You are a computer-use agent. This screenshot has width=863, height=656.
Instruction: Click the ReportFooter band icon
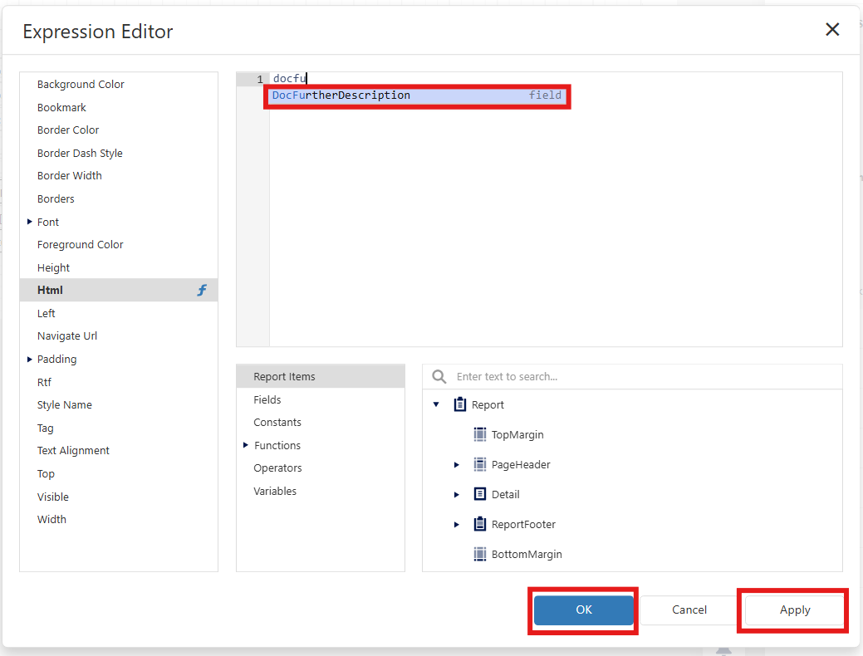pos(480,523)
